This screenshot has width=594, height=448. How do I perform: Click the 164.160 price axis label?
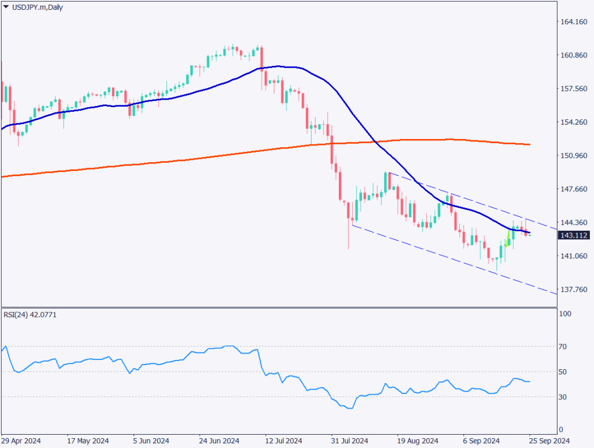[573, 22]
